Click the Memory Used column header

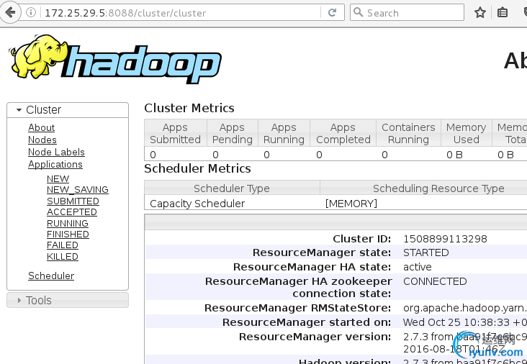[467, 133]
